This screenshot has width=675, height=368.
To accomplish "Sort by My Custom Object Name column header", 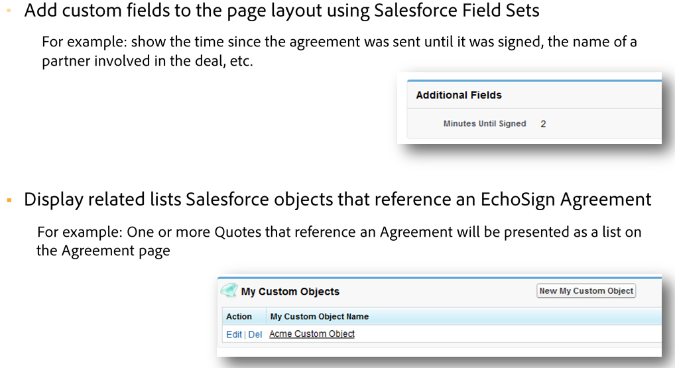I will 319,316.
